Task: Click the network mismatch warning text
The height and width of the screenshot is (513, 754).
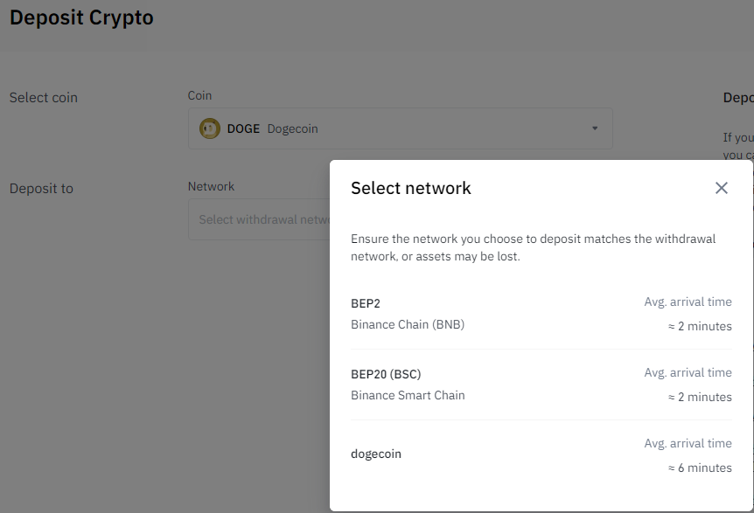Action: (533, 247)
